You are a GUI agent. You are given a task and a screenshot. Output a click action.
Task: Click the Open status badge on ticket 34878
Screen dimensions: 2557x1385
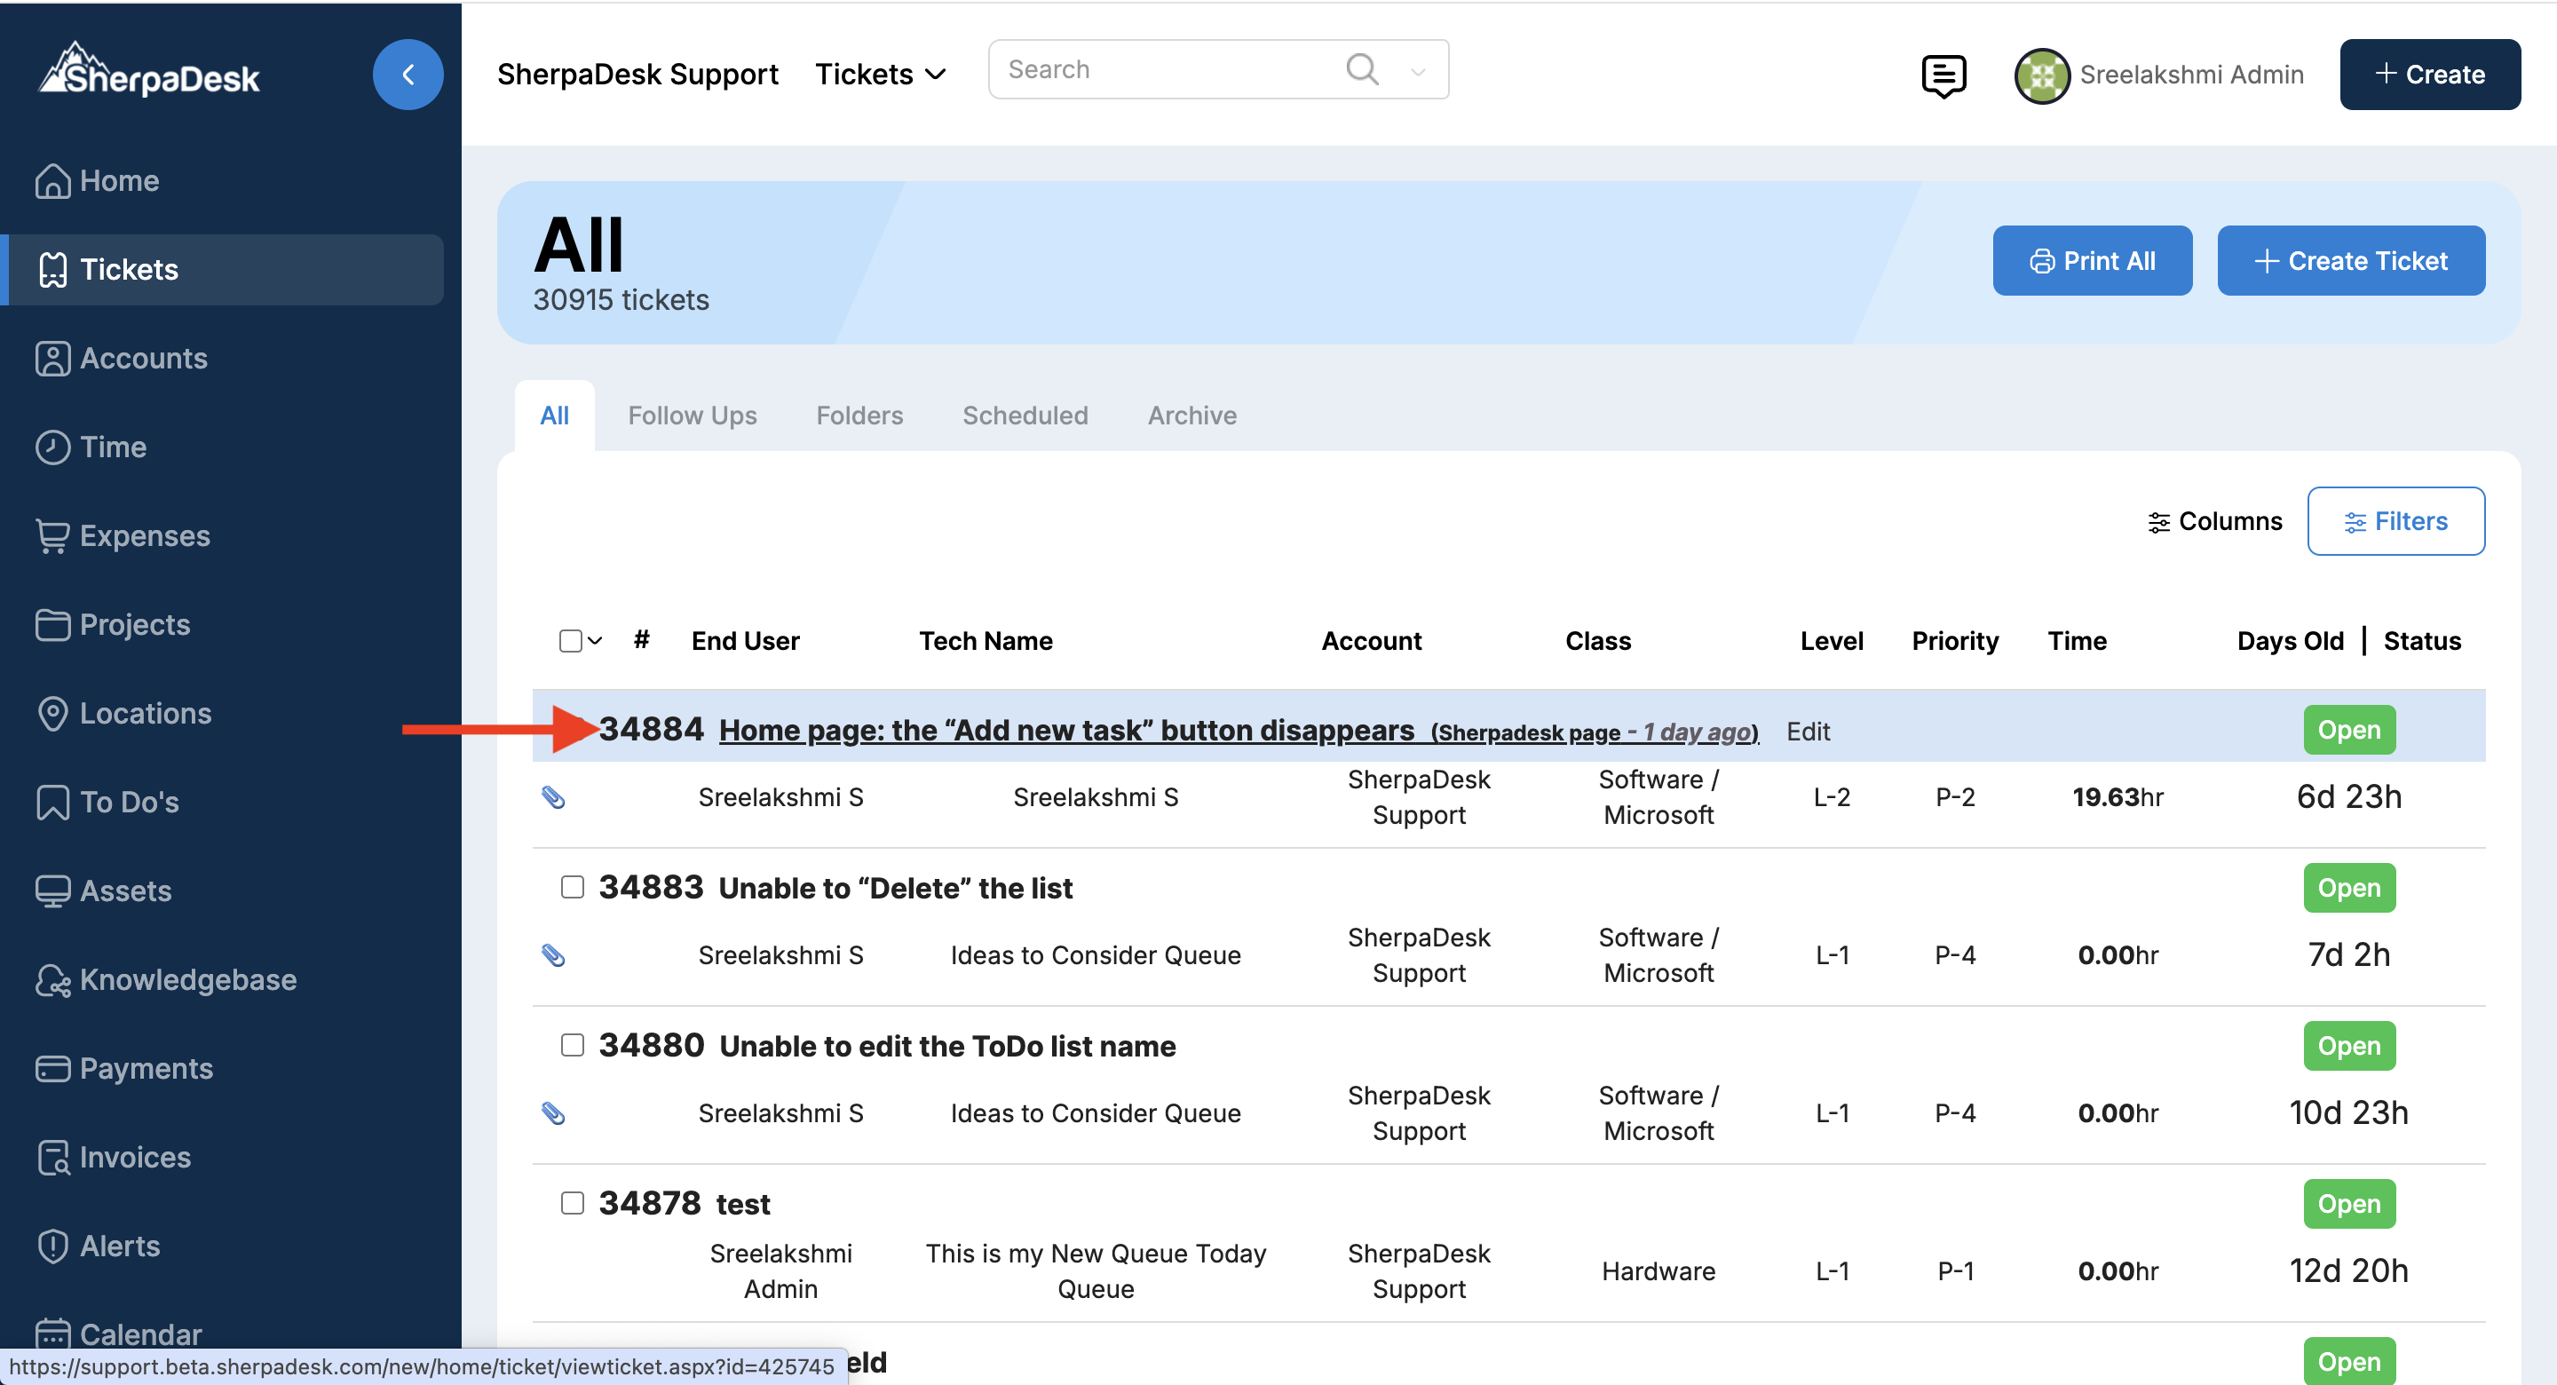pyautogui.click(x=2347, y=1203)
